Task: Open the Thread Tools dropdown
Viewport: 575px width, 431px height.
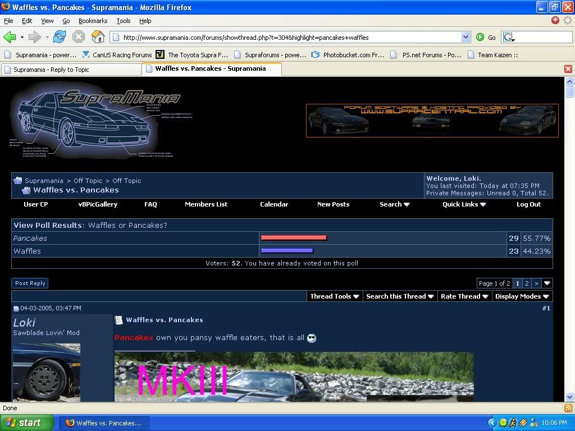Action: (x=335, y=296)
